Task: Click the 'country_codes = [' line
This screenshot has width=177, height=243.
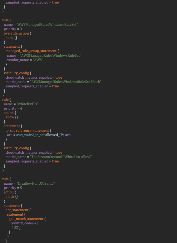Action: (25, 223)
